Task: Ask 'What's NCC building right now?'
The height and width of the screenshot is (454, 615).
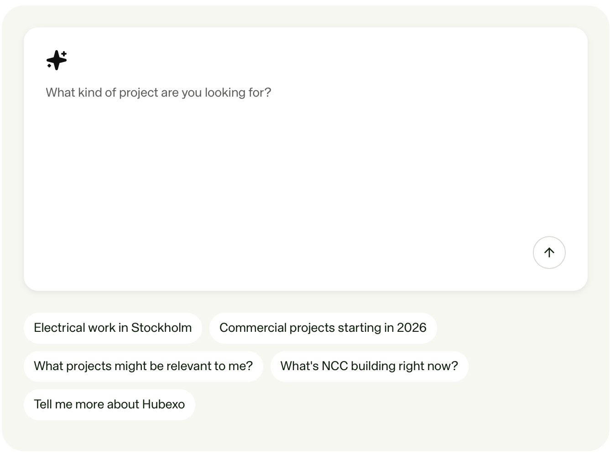Action: tap(369, 366)
